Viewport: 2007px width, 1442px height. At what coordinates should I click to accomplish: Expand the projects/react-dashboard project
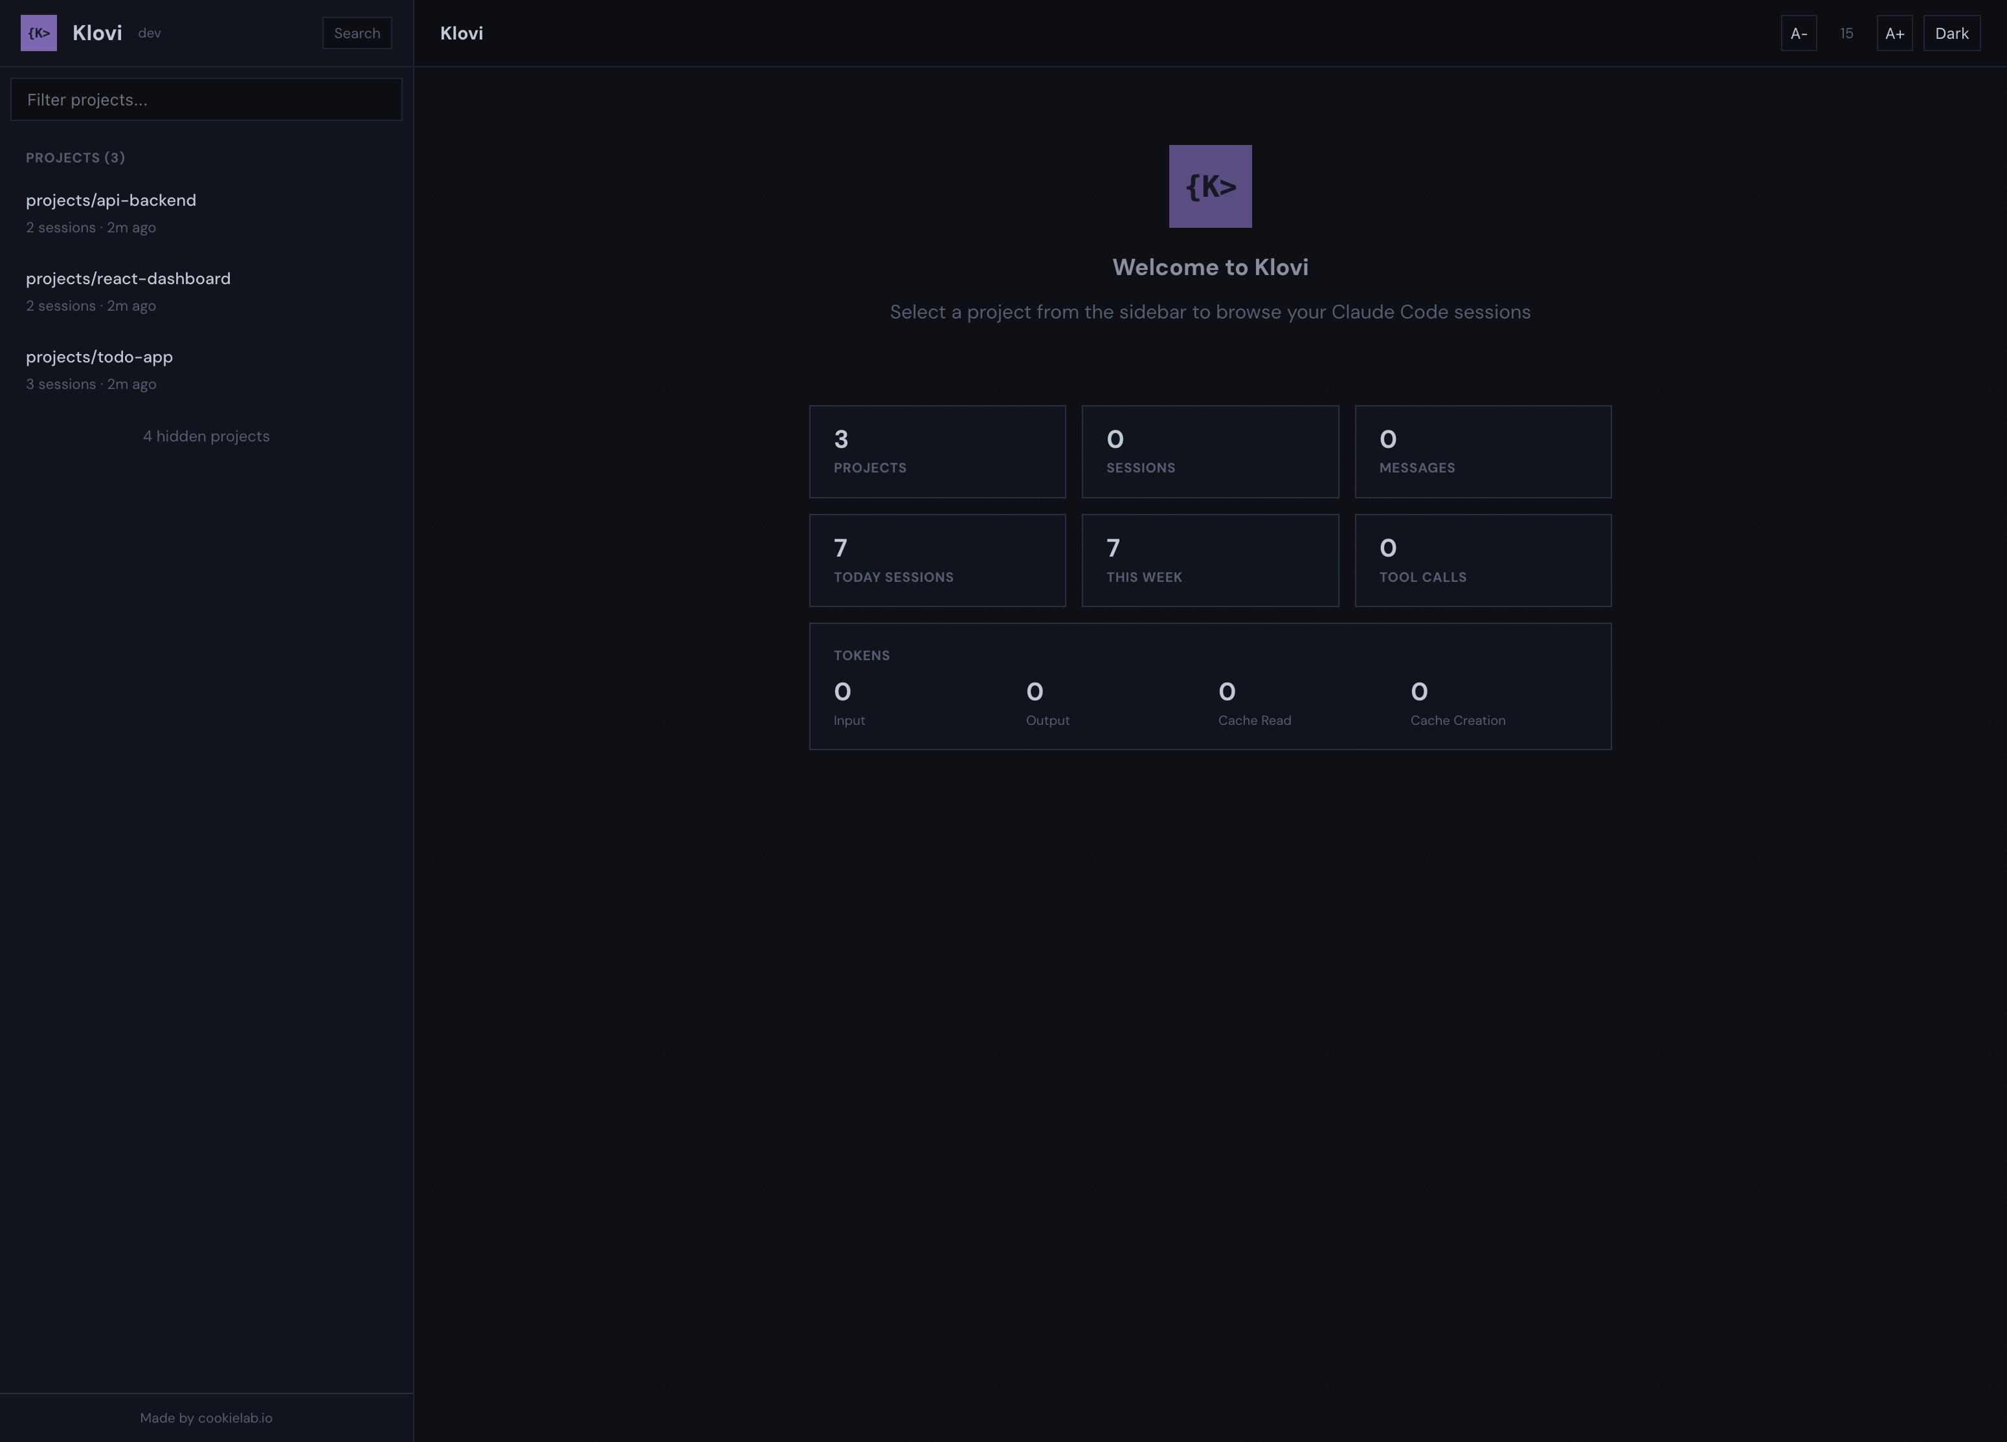point(128,278)
